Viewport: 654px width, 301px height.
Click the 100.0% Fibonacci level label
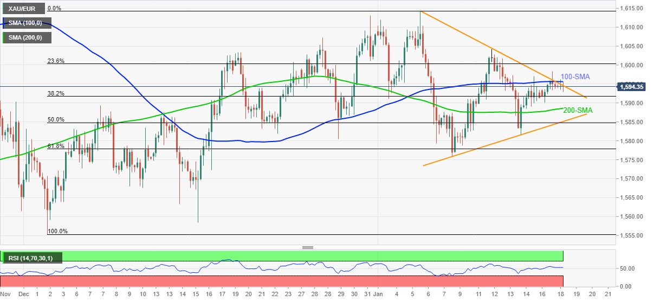click(x=57, y=231)
